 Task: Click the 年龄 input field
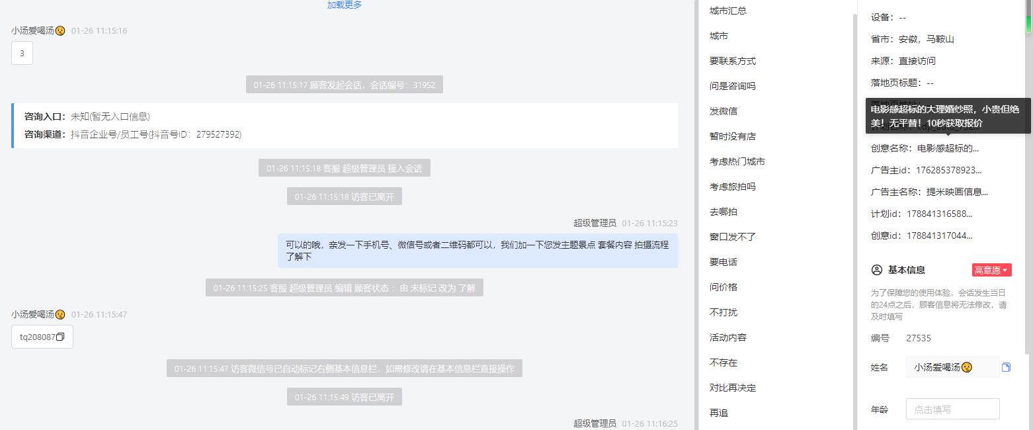(x=952, y=409)
